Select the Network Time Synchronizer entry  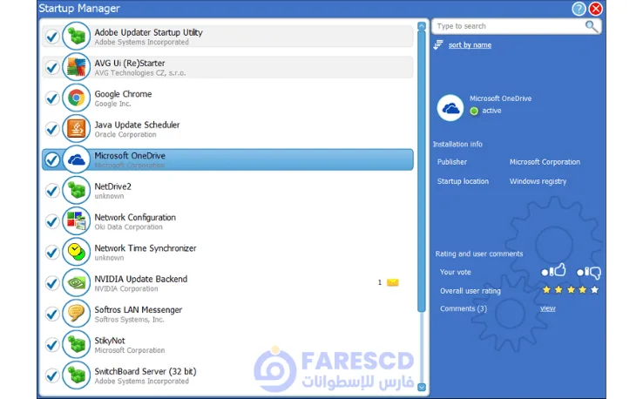tap(146, 248)
